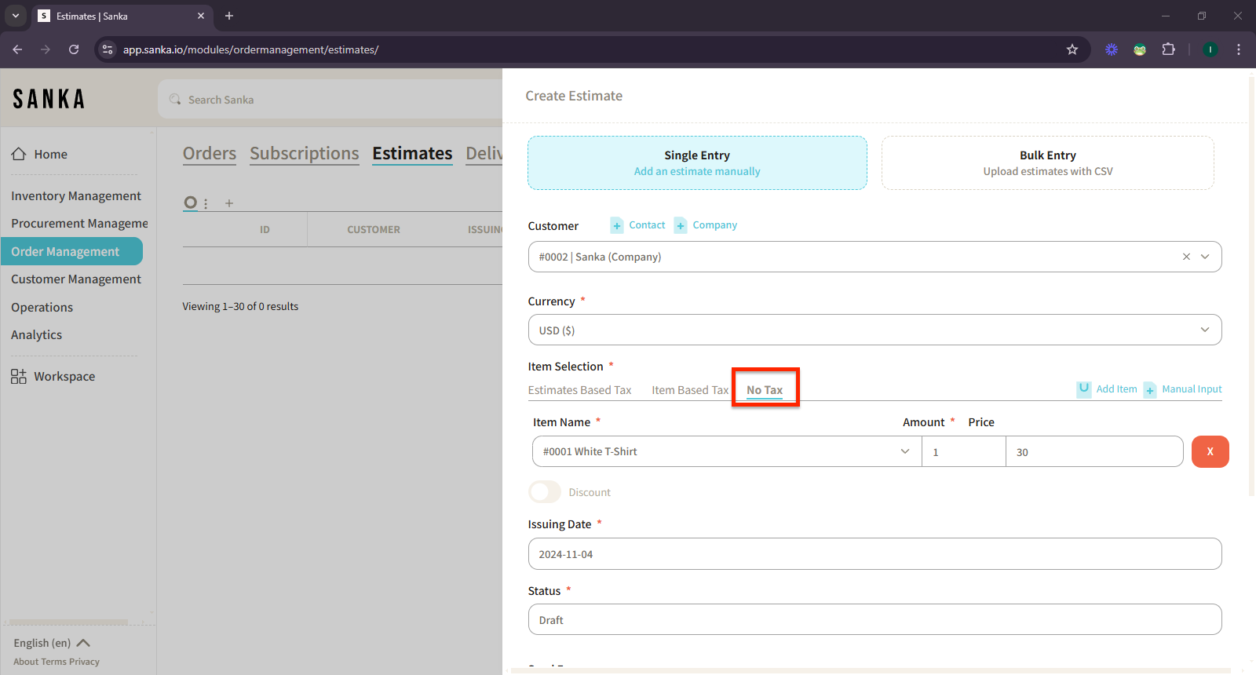Bookmark this page with star icon
1256x675 pixels.
(1072, 49)
